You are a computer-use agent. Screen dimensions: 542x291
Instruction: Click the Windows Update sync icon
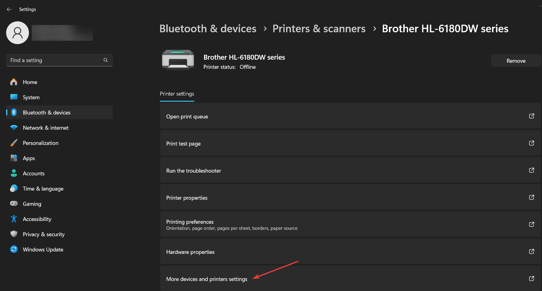[x=14, y=249]
